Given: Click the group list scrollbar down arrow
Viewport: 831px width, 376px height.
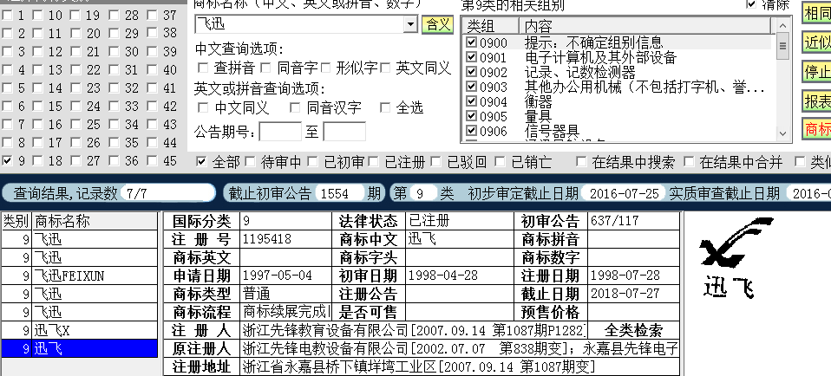Looking at the screenshot, I should (x=782, y=134).
